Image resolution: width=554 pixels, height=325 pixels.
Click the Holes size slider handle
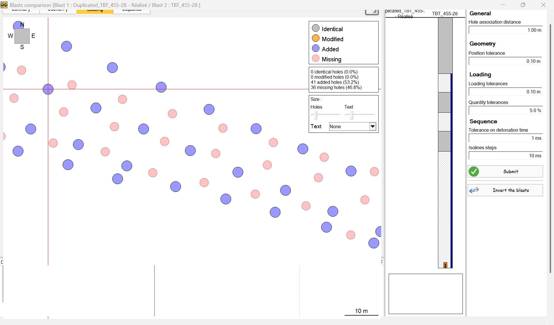point(316,115)
